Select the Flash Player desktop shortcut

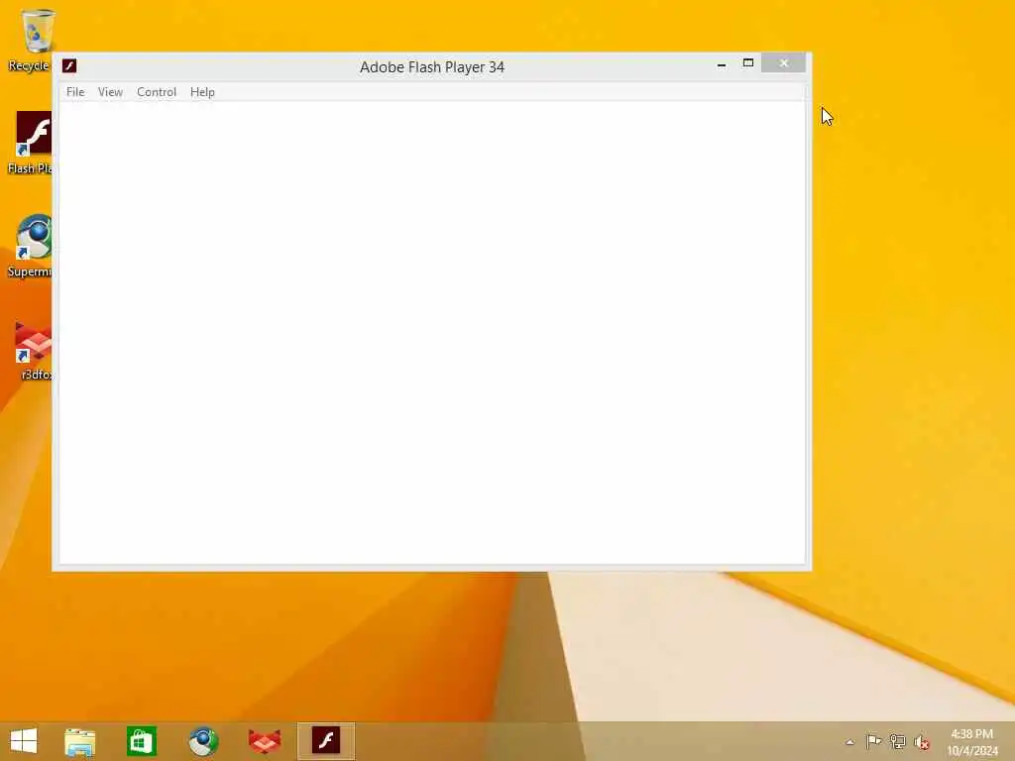[x=30, y=143]
